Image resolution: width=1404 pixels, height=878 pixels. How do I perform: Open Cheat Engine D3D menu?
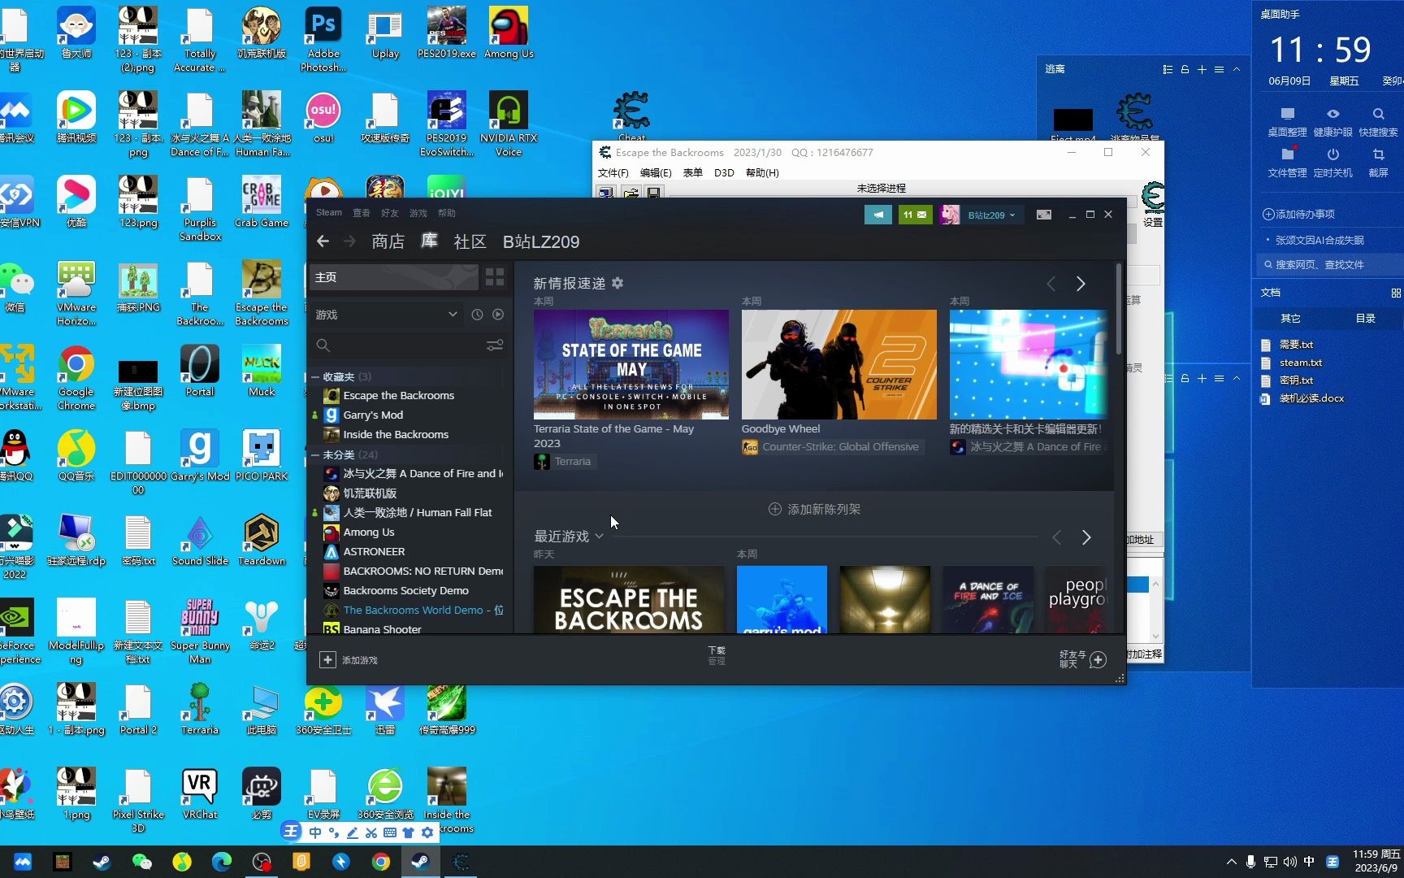pyautogui.click(x=724, y=172)
